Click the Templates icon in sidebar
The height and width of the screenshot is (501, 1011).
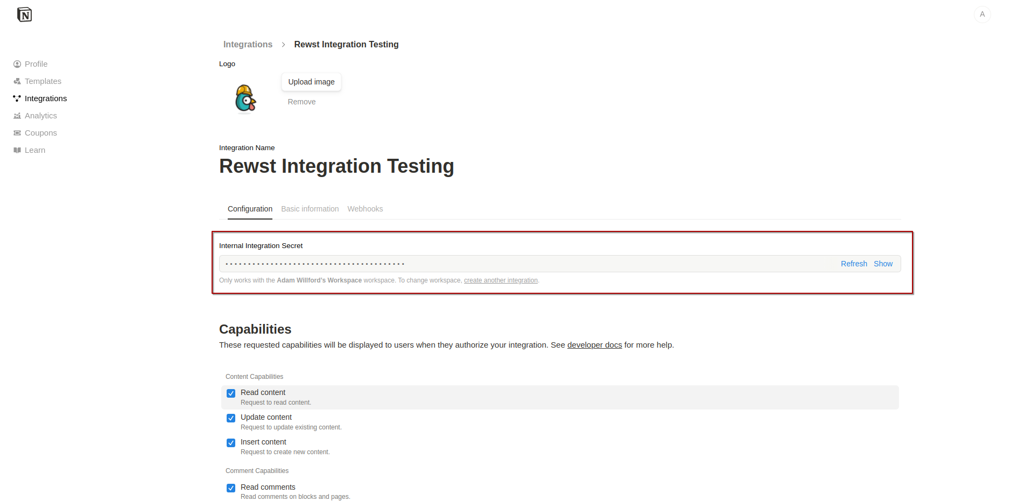[17, 81]
